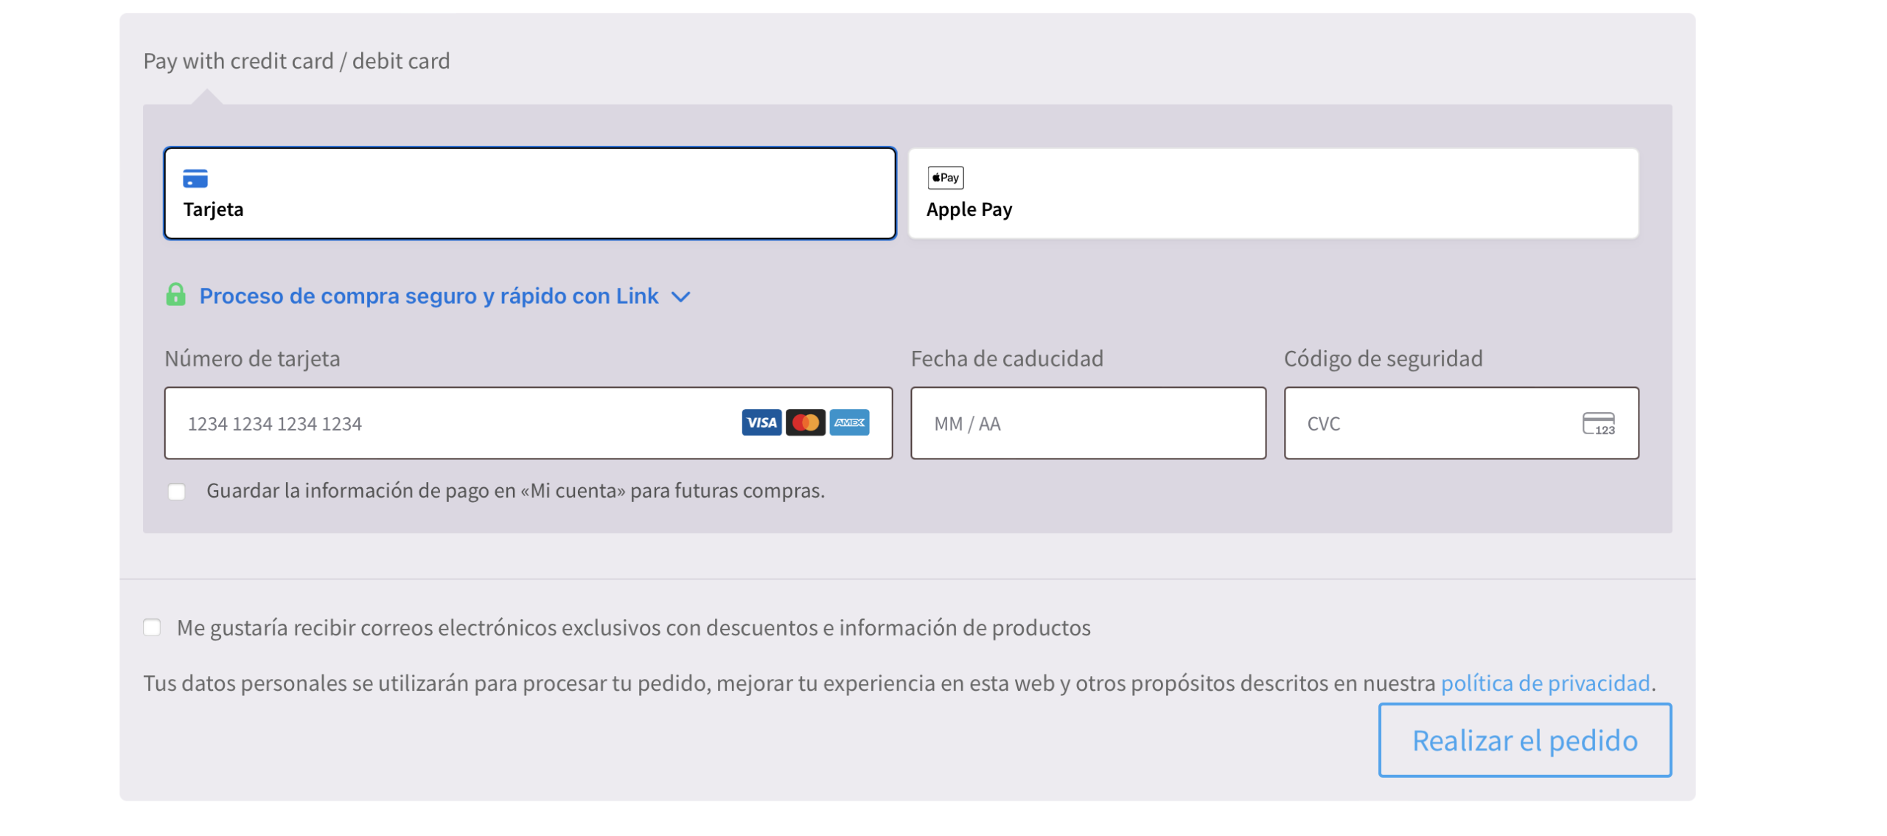Enable exclusive discount emails checkbox
Viewport: 1887px width, 836px height.
click(x=152, y=627)
